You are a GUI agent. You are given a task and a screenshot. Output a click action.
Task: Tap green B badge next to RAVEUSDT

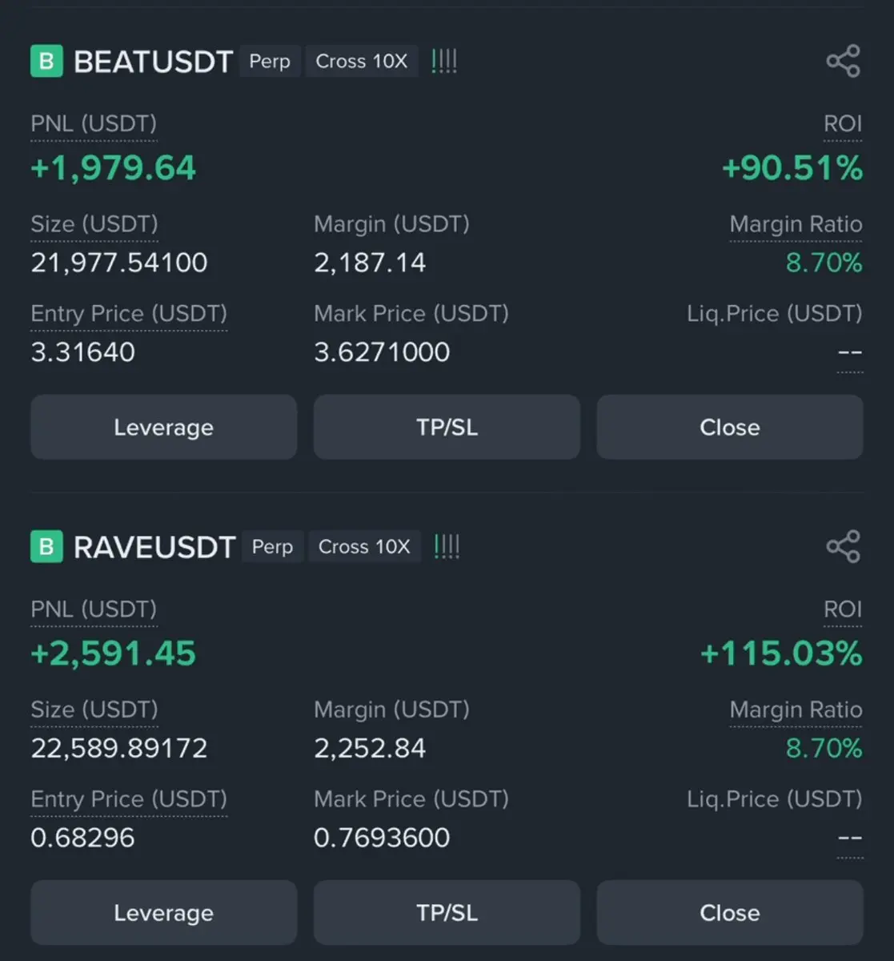(x=46, y=547)
